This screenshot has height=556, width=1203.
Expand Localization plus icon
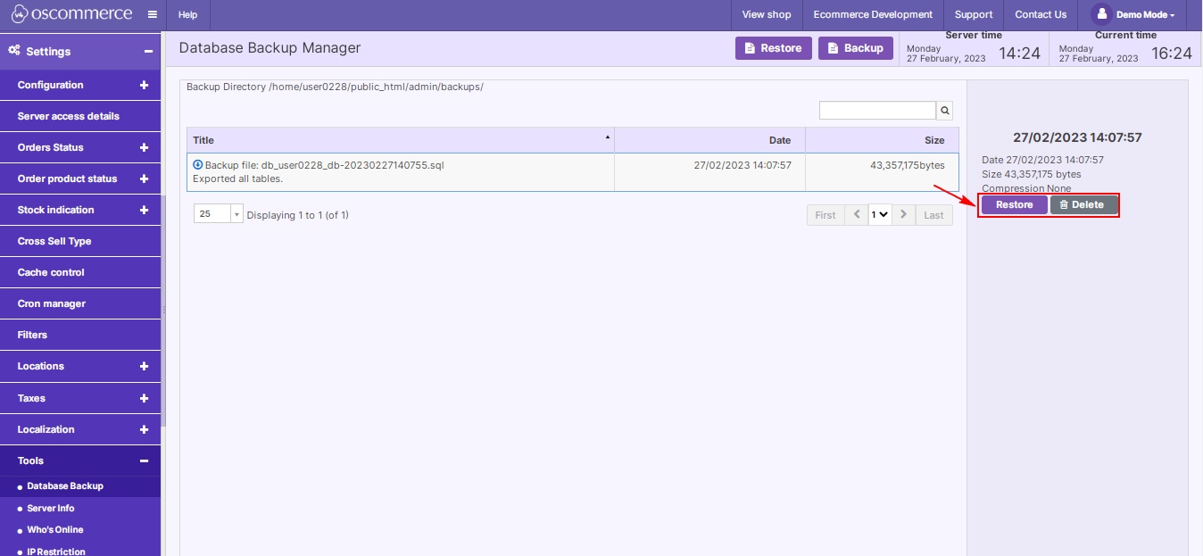pos(144,429)
